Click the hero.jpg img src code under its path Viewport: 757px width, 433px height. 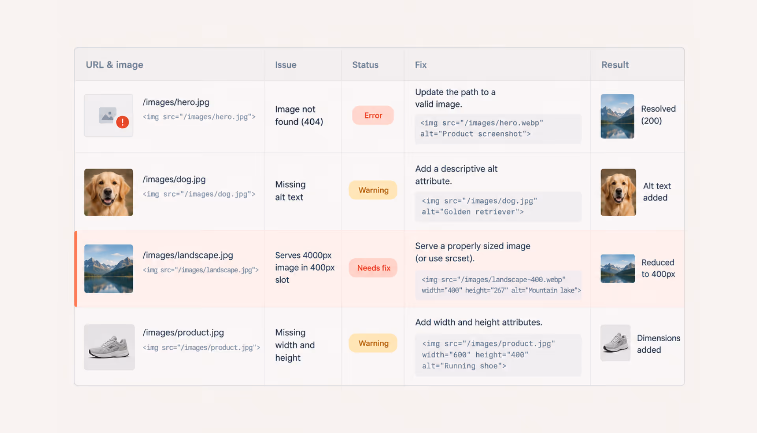(x=199, y=117)
